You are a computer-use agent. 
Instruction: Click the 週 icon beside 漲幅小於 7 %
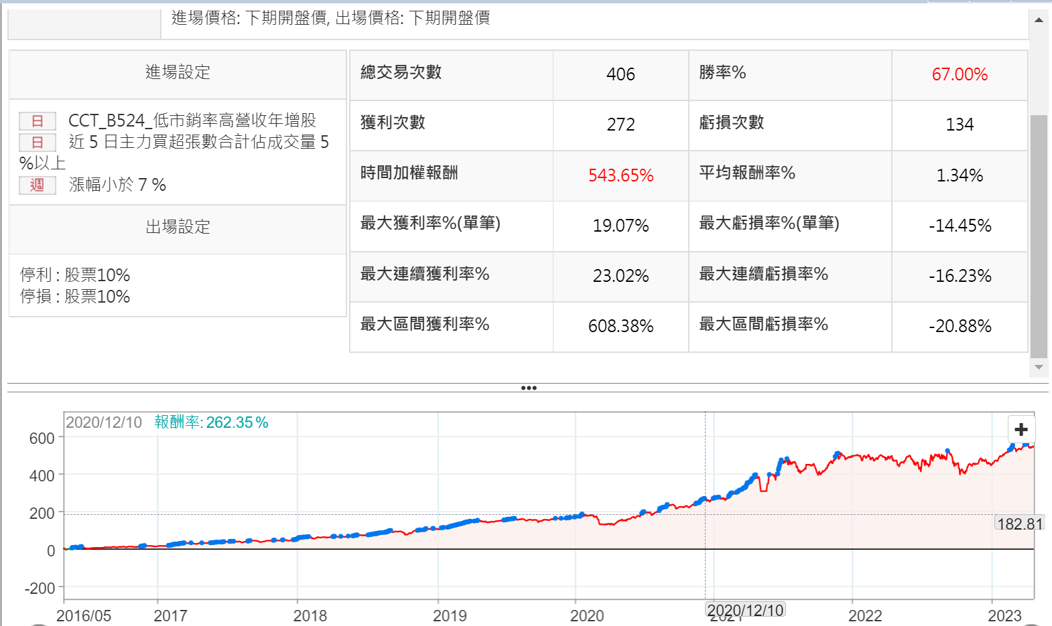(x=38, y=185)
